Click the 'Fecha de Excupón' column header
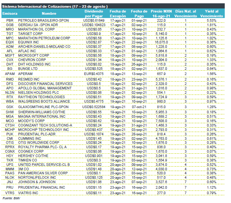The width and height of the screenshot is (231, 203). click(x=118, y=14)
